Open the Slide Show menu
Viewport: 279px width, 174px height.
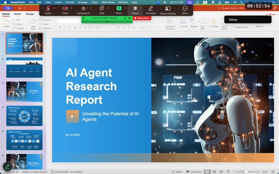[x=108, y=2]
